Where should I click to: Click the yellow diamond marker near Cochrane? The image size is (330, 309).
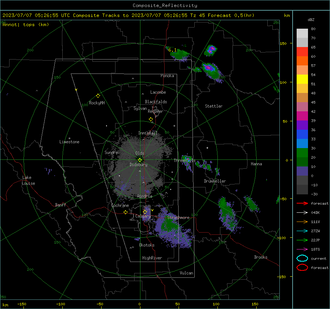126,212
